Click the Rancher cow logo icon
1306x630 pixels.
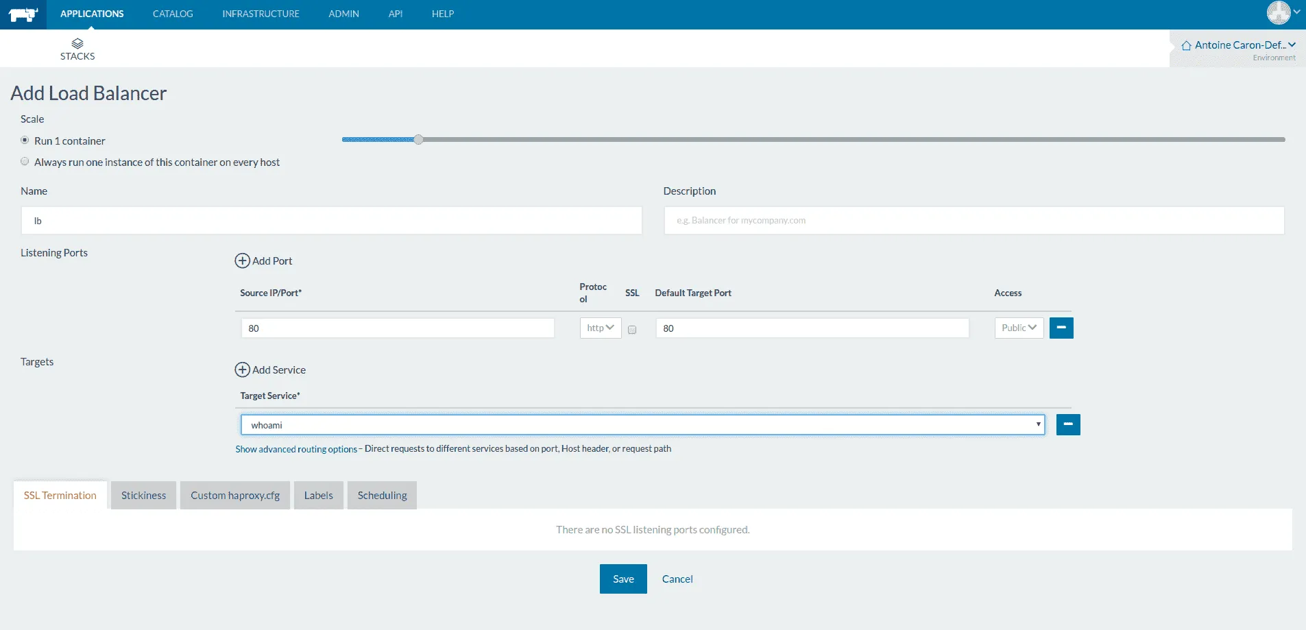23,14
